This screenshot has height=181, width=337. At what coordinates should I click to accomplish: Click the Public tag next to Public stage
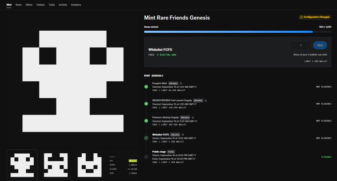pos(171,152)
